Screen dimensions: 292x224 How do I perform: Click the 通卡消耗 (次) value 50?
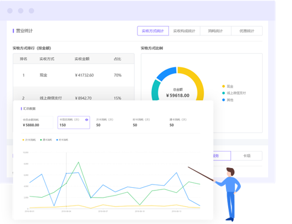coord(172,125)
